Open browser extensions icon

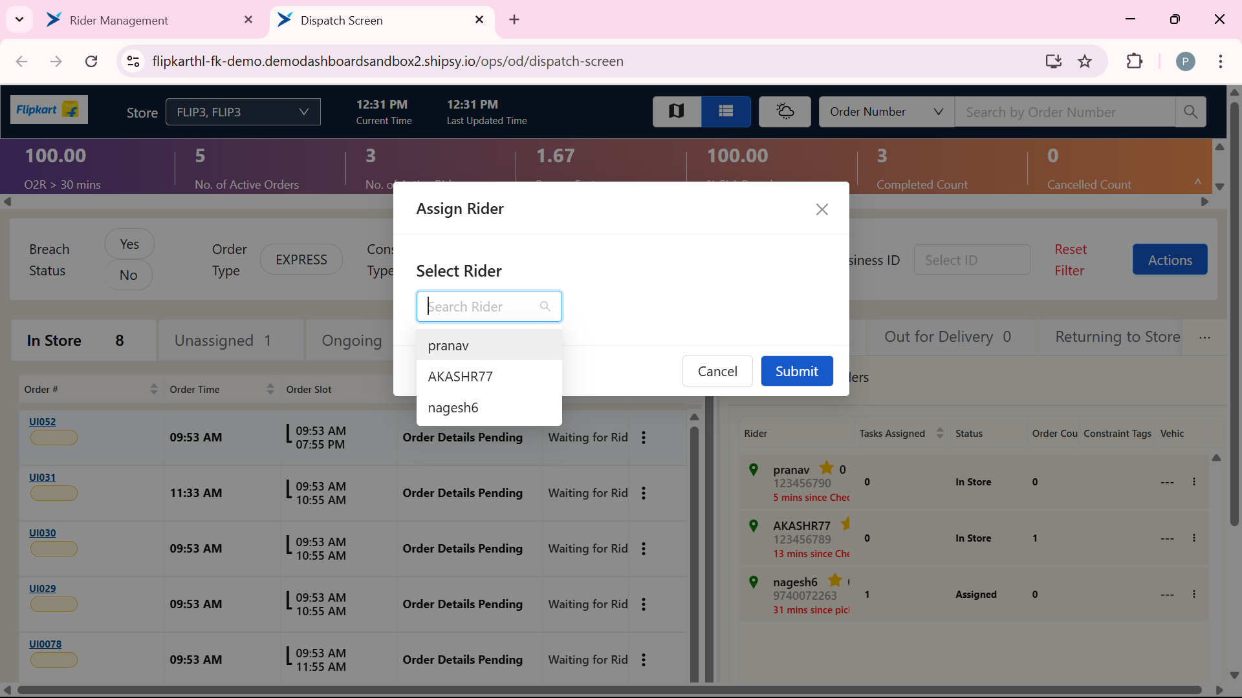(1135, 61)
